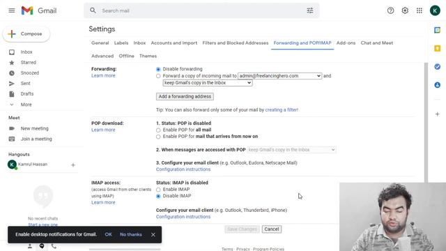Enable POP for mail arriving from now on
Screen dimensions: 446x251
point(158,137)
